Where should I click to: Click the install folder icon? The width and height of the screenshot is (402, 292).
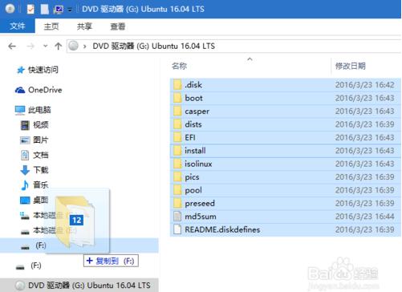177,151
